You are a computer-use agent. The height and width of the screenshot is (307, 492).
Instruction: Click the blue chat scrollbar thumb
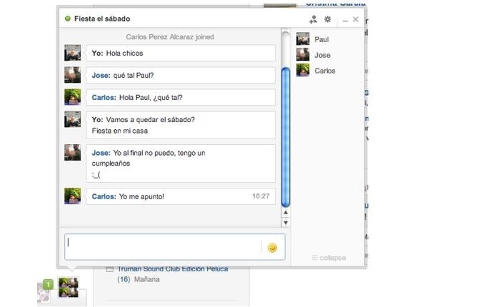pyautogui.click(x=285, y=137)
